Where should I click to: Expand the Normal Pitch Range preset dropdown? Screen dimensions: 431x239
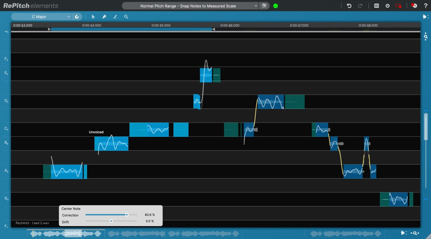tap(190, 6)
